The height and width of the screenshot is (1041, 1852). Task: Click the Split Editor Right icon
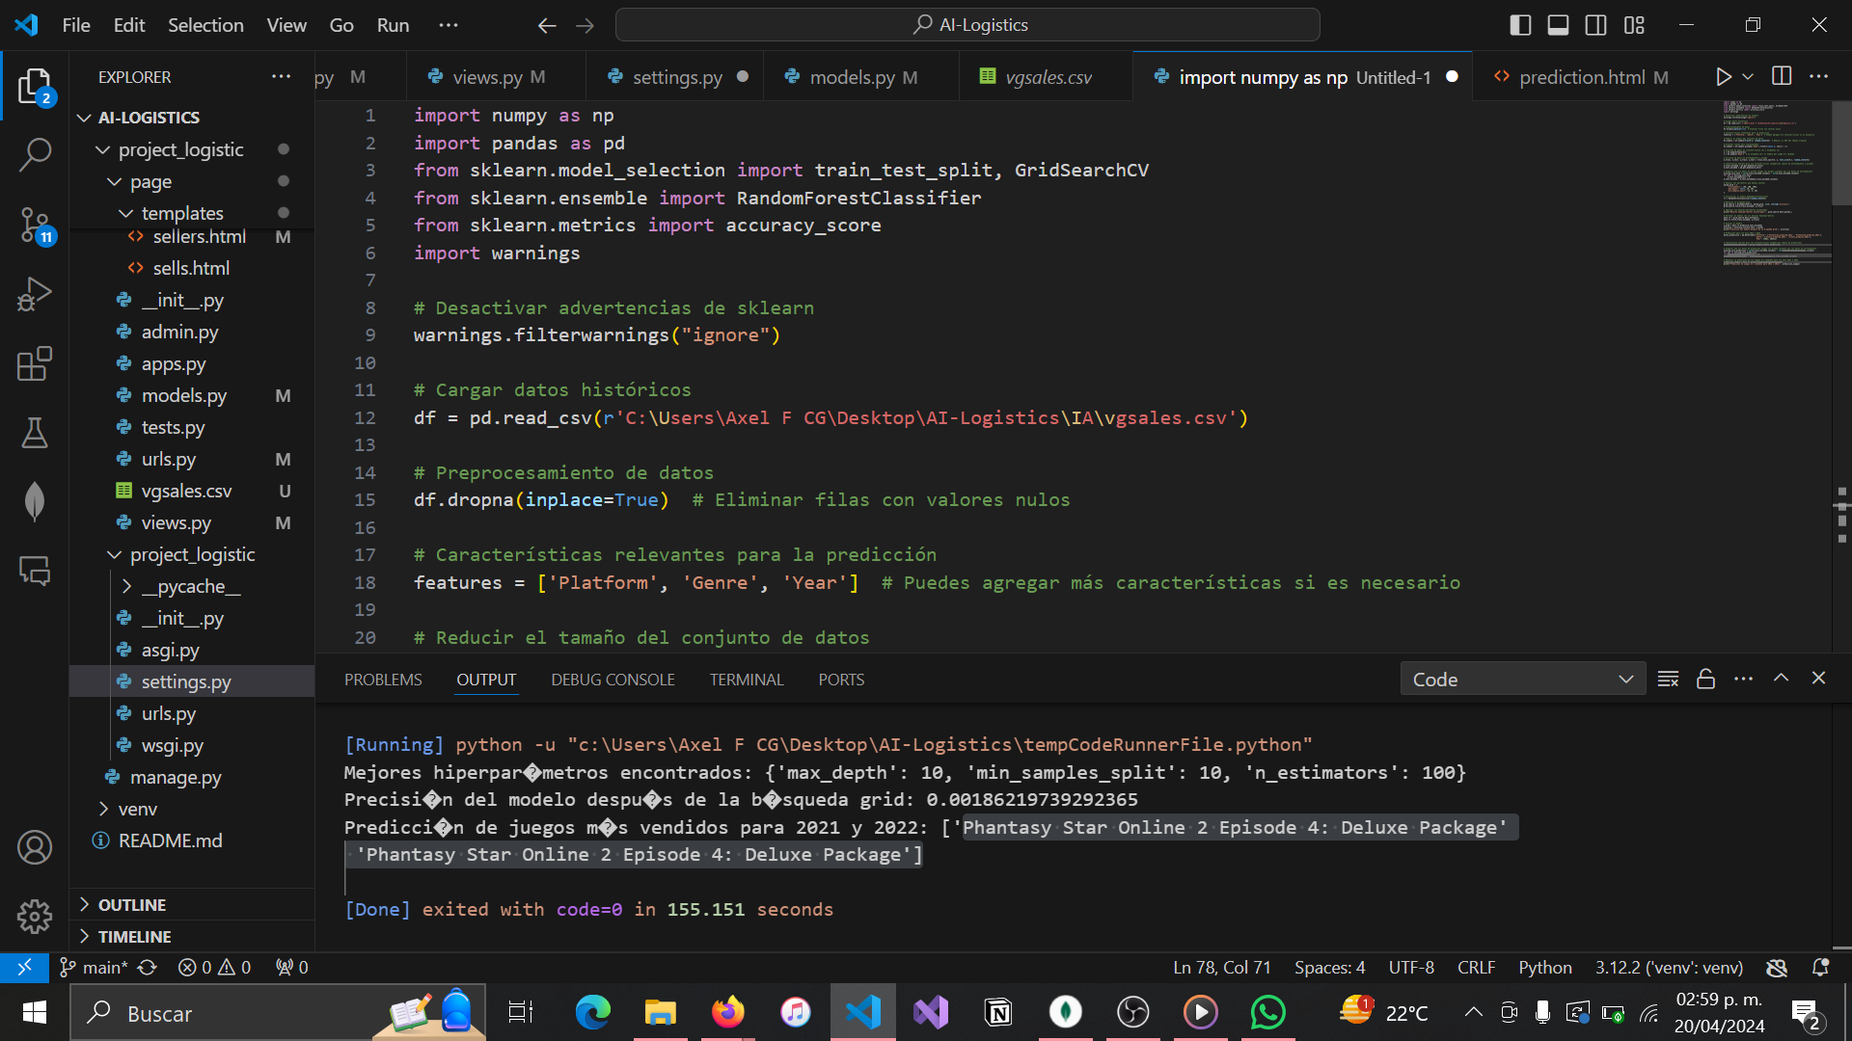point(1782,77)
